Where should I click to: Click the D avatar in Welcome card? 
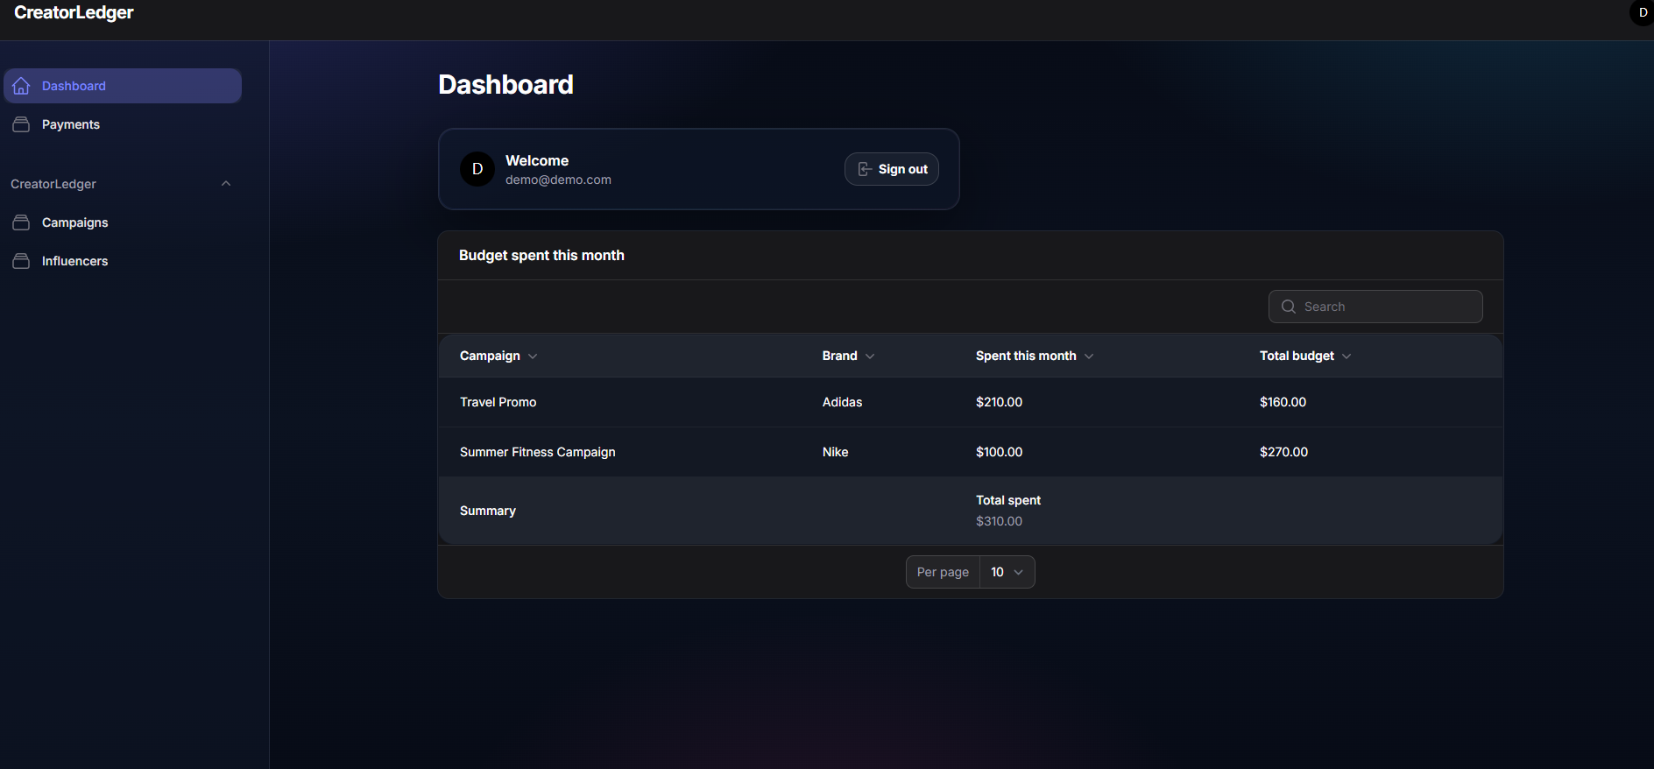click(477, 169)
